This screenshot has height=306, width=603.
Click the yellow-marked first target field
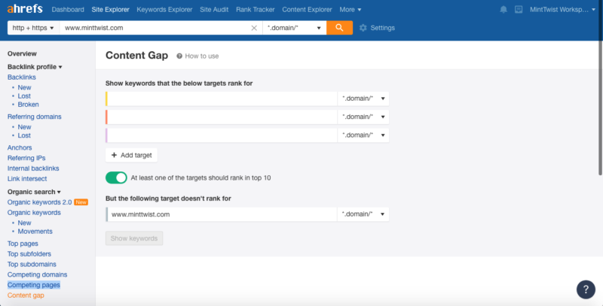tap(222, 98)
